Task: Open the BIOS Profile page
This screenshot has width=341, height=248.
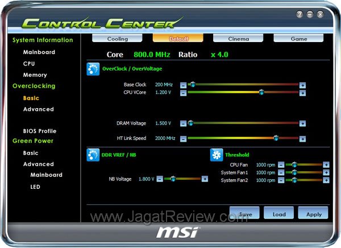Action: (x=40, y=131)
